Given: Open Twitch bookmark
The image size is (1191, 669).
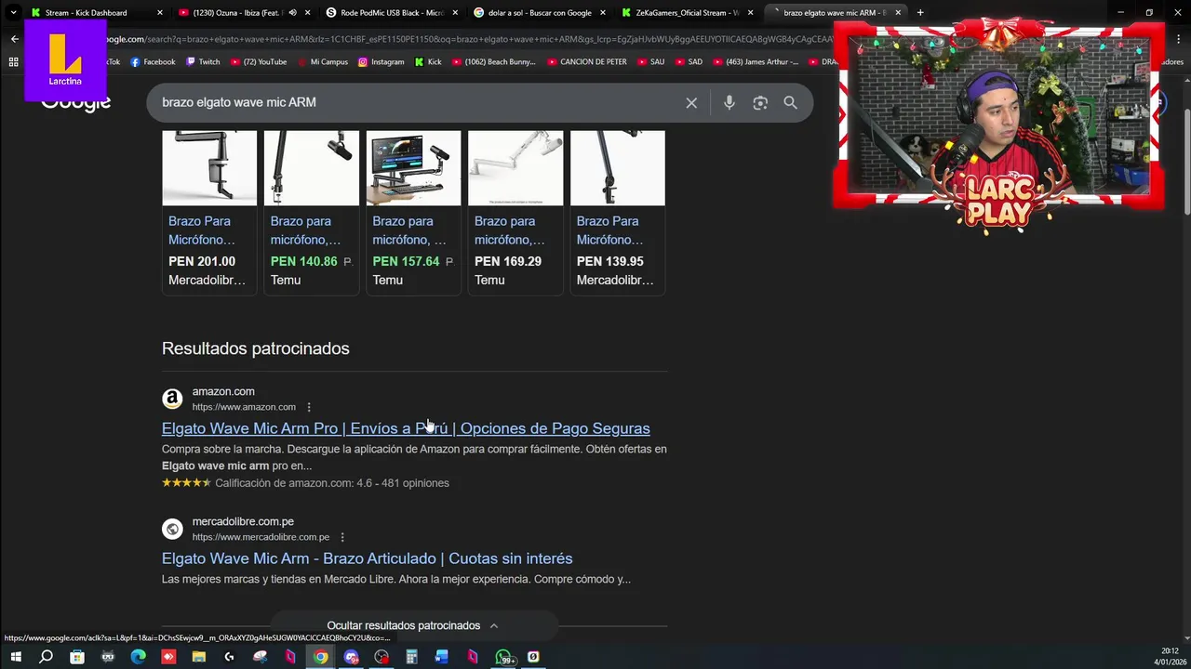Looking at the screenshot, I should [203, 62].
